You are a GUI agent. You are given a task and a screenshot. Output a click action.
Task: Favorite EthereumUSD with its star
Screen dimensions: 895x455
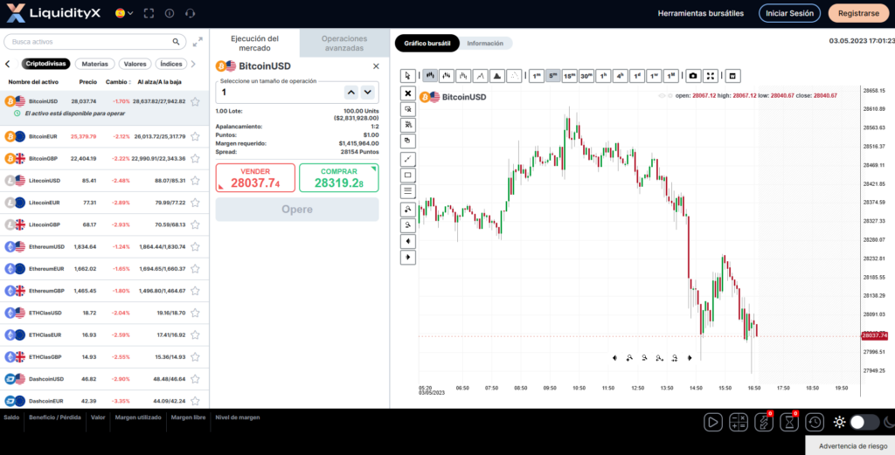click(x=195, y=247)
